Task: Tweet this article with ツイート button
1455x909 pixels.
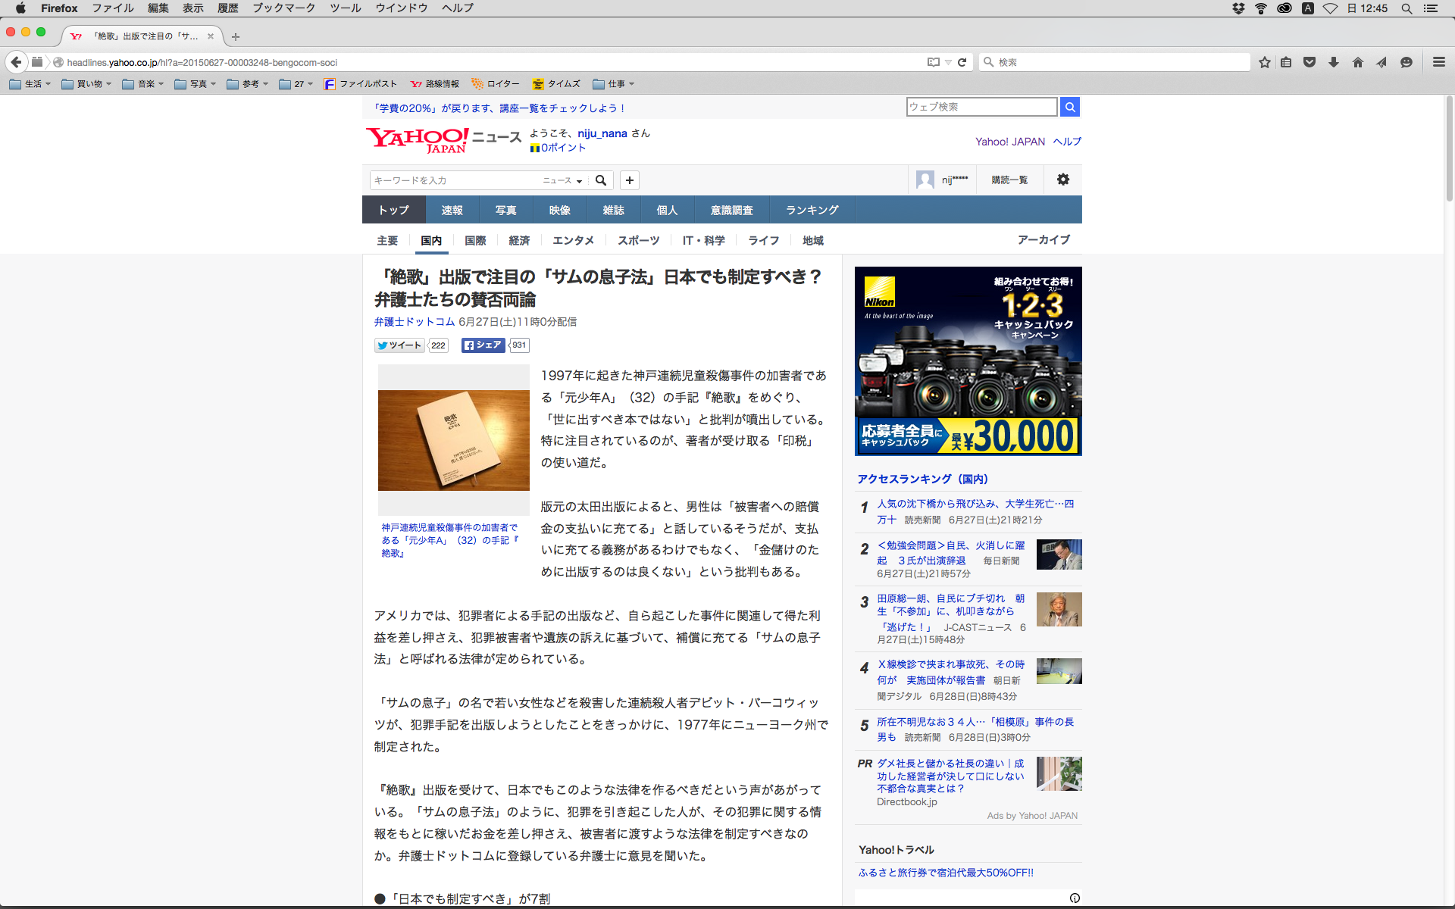Action: pos(400,345)
